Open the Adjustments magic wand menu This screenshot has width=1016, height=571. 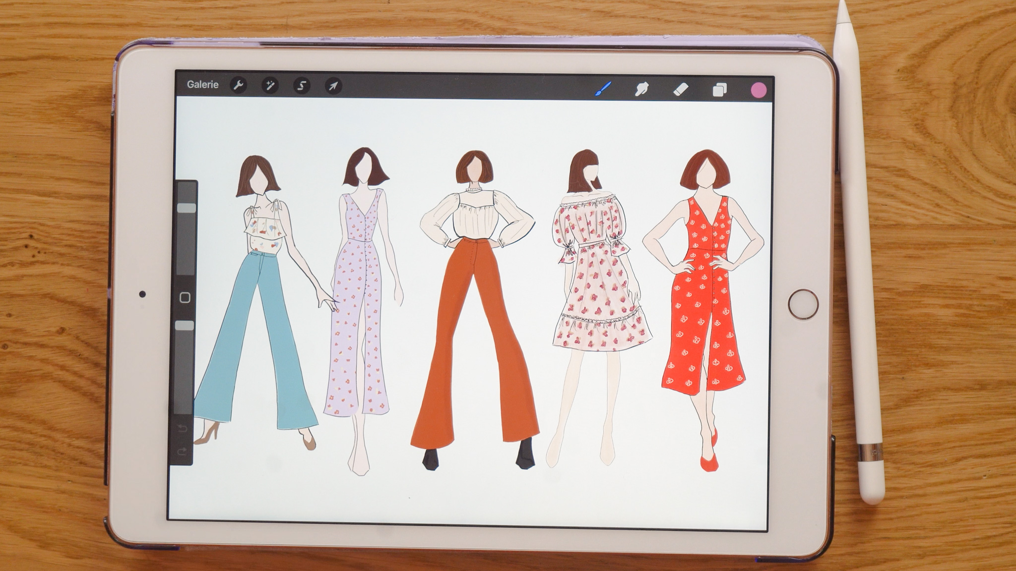point(270,86)
